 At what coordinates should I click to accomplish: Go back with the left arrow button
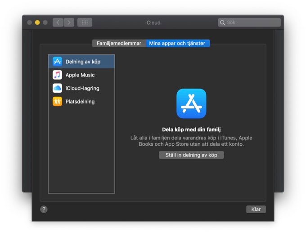58,22
